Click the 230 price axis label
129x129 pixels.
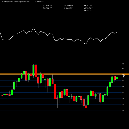coord(123,98)
